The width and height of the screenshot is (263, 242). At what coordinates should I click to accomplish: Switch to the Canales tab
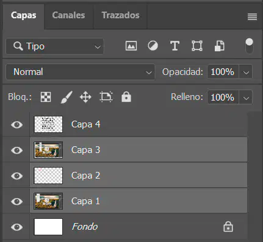[68, 15]
